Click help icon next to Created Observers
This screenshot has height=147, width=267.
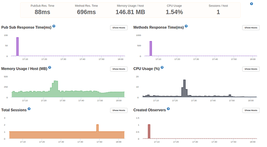pyautogui.click(x=168, y=109)
